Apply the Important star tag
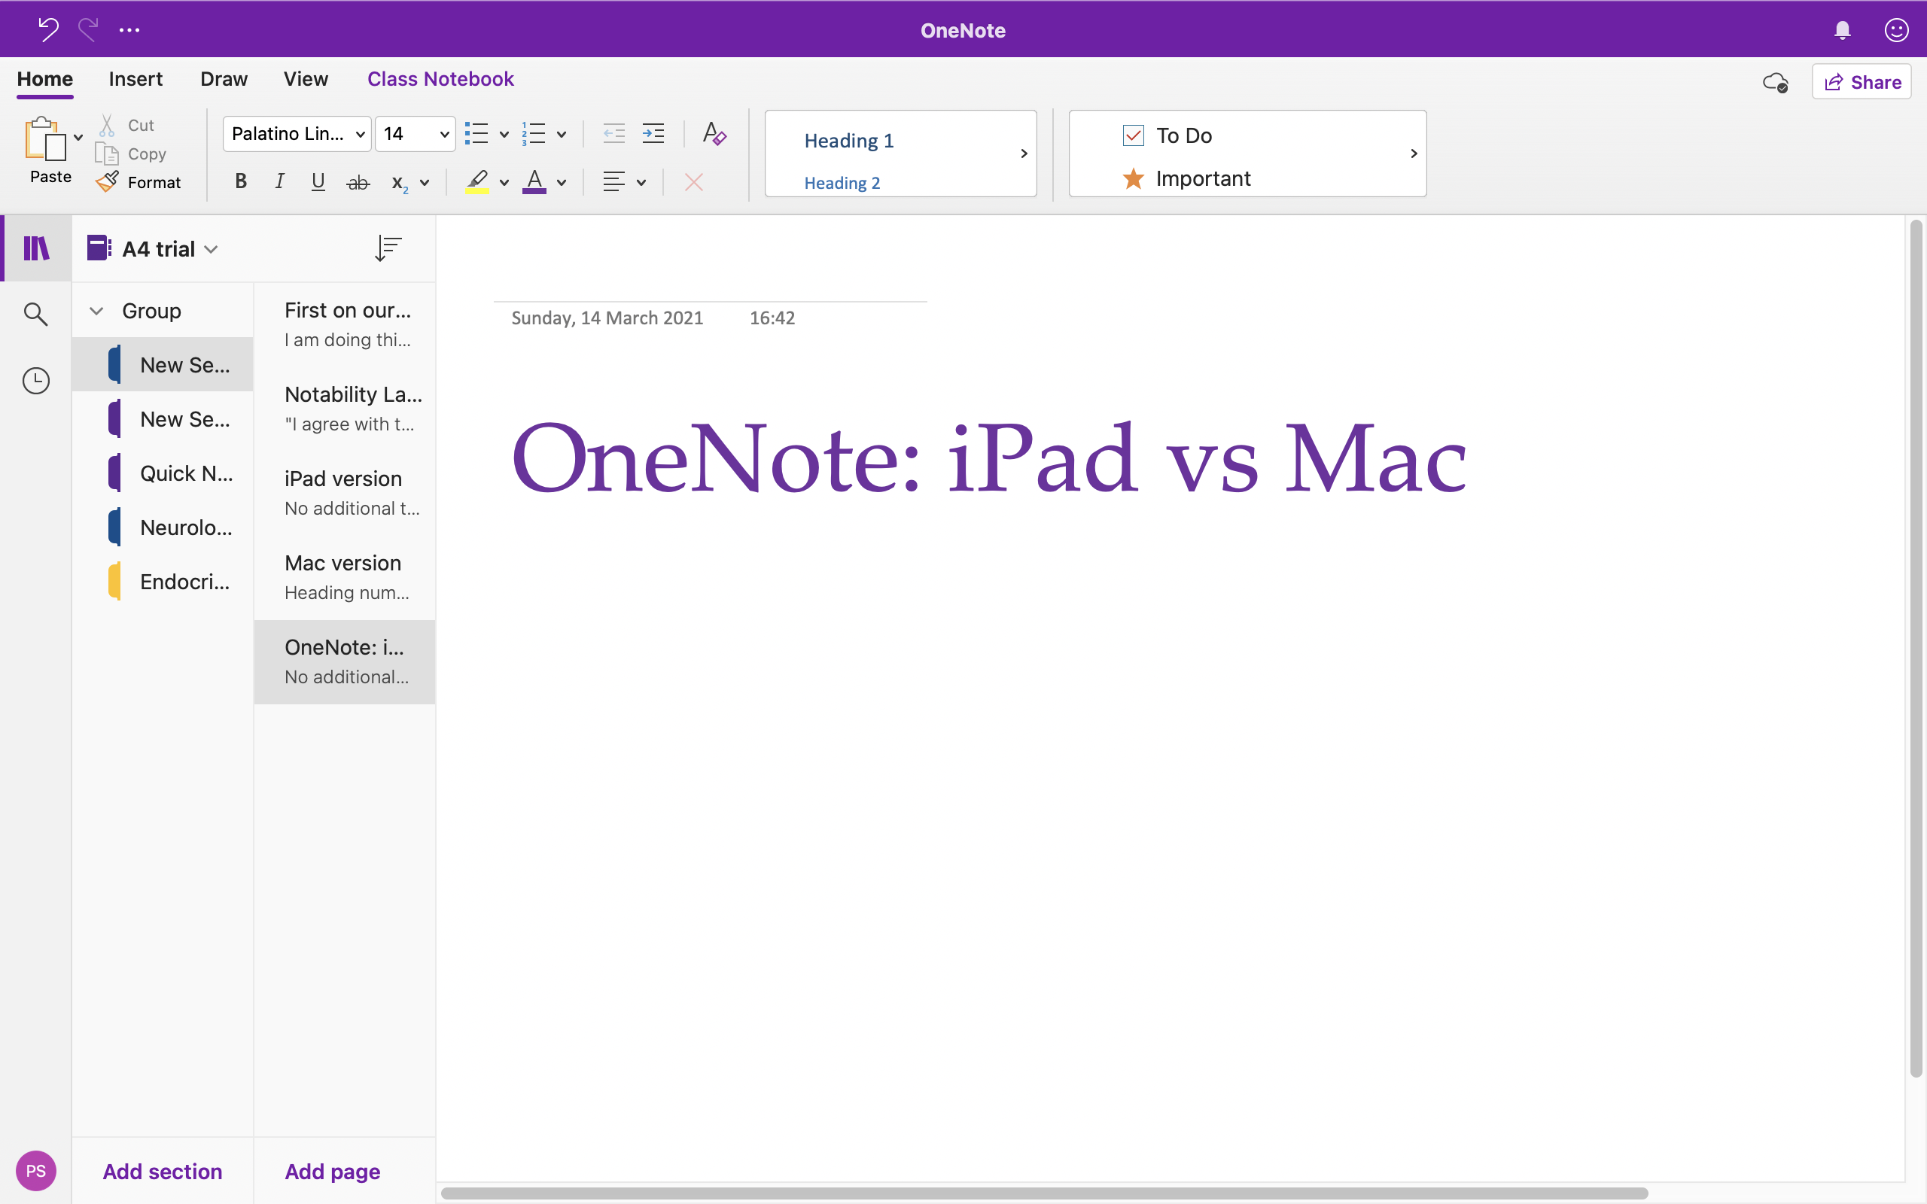Screen dimensions: 1927x1204 point(1186,178)
